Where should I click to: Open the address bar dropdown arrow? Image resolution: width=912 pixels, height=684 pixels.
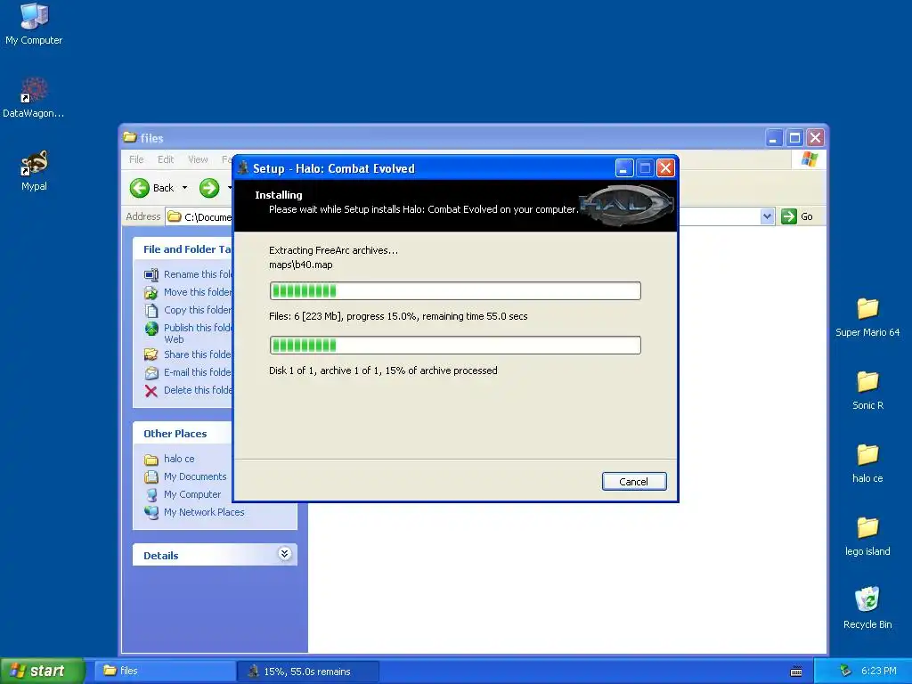click(767, 216)
